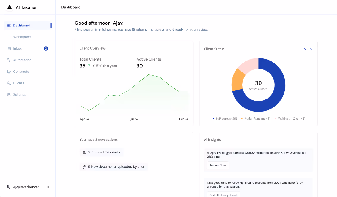Screen dimensions: 337x197
Task: Click the Contracts icon
Action: coord(8,72)
